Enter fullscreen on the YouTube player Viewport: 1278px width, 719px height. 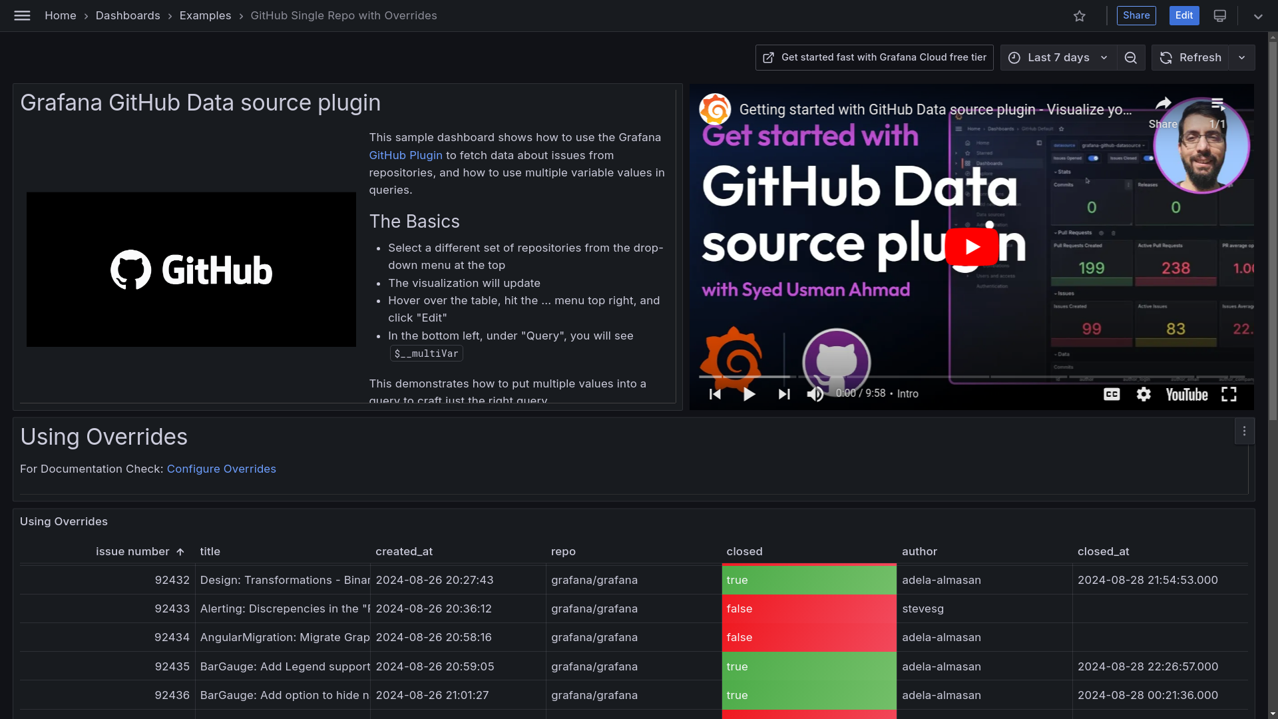[1229, 394]
